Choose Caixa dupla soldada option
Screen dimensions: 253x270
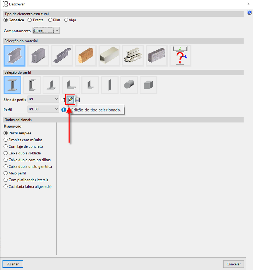pos(22,153)
